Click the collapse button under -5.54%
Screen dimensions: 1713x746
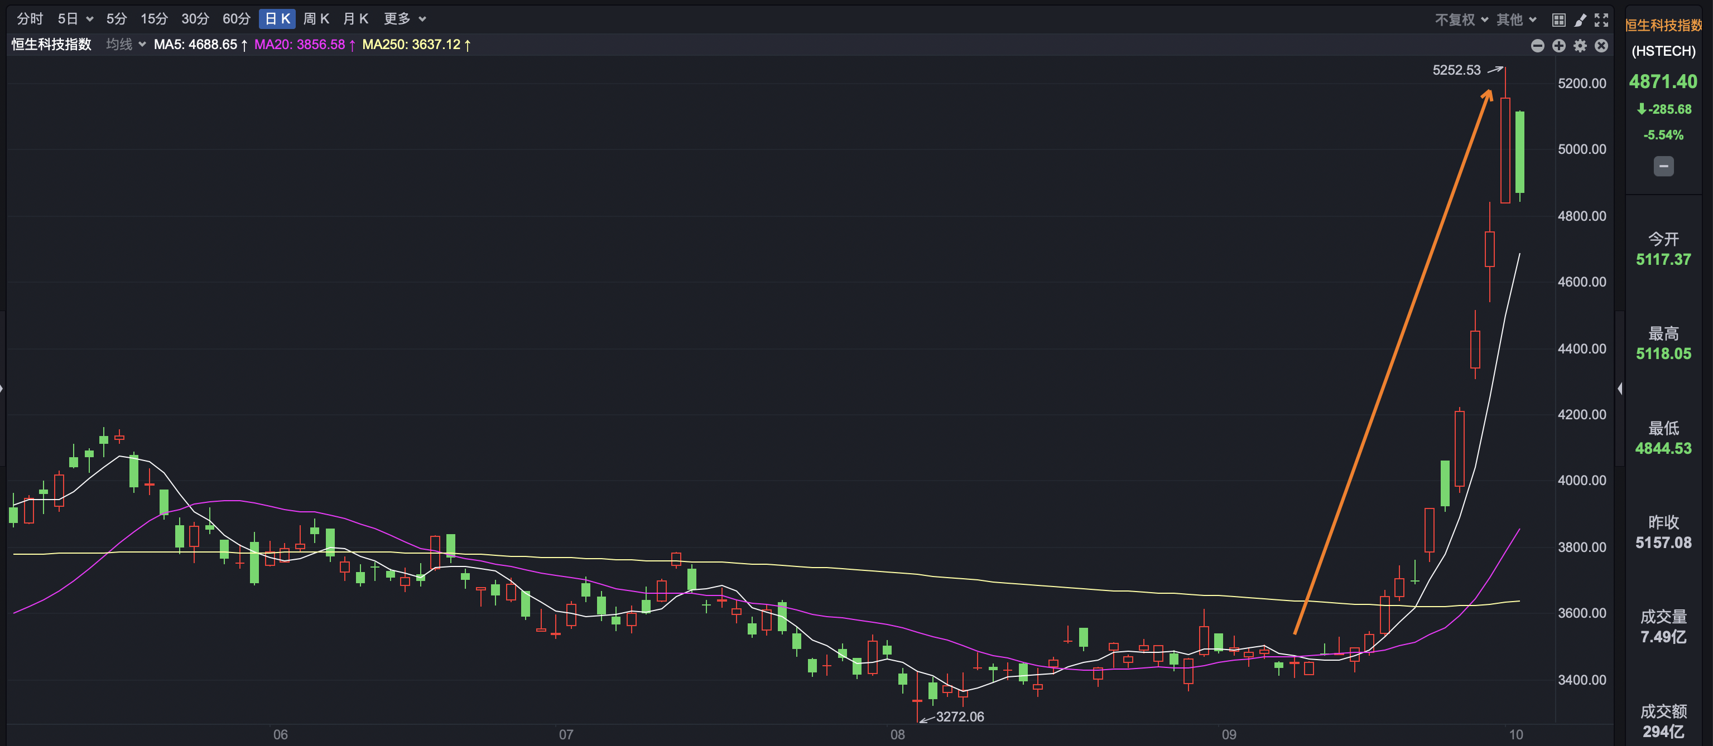click(1663, 166)
